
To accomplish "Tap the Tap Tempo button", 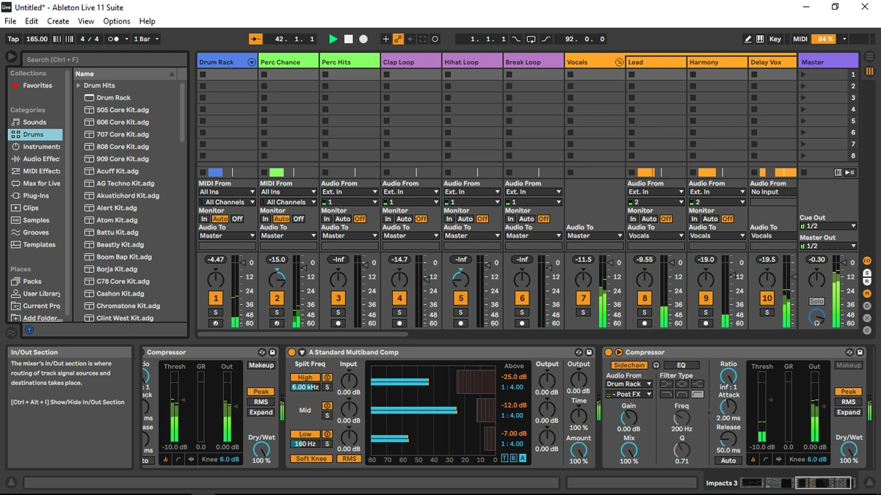I will point(13,39).
